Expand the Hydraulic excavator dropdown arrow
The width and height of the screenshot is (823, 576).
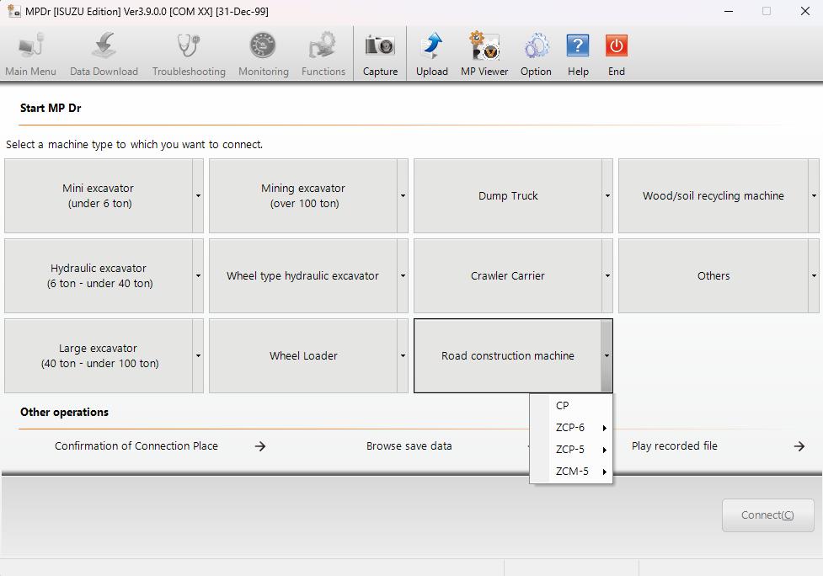tap(198, 276)
